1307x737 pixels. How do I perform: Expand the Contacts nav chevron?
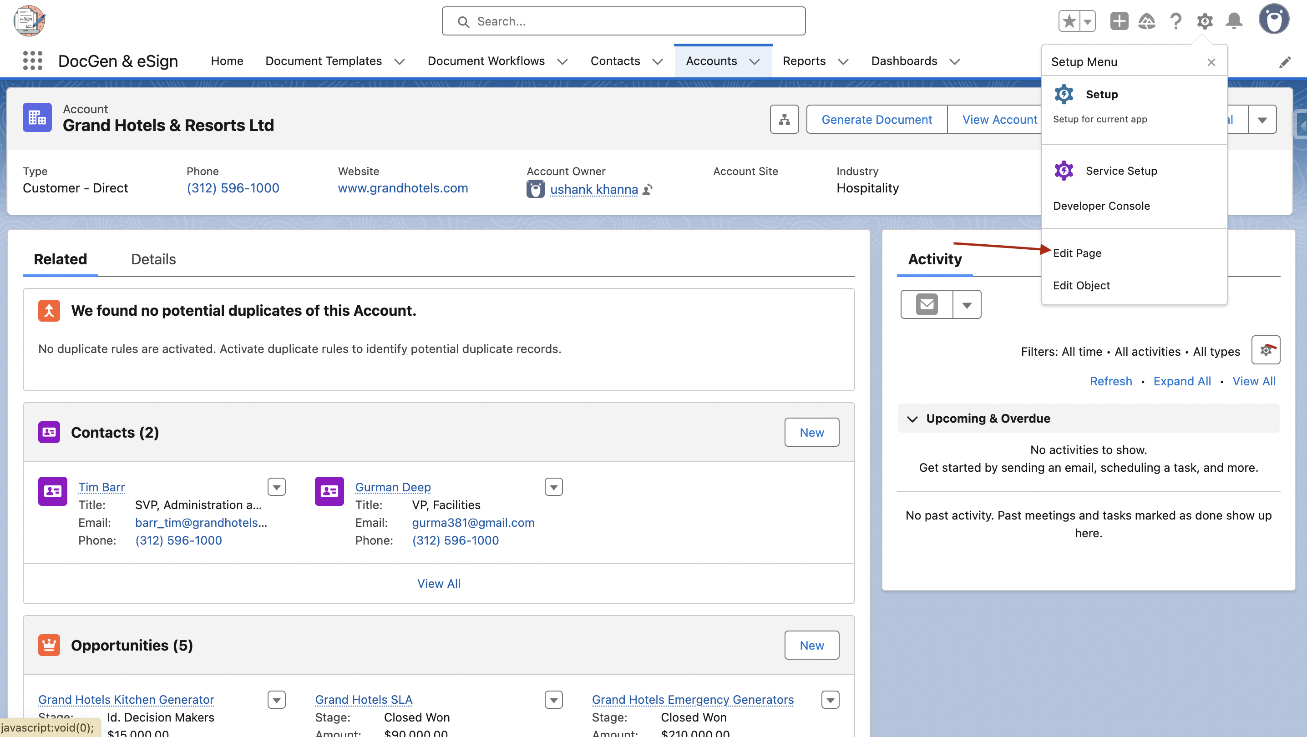[x=657, y=61]
